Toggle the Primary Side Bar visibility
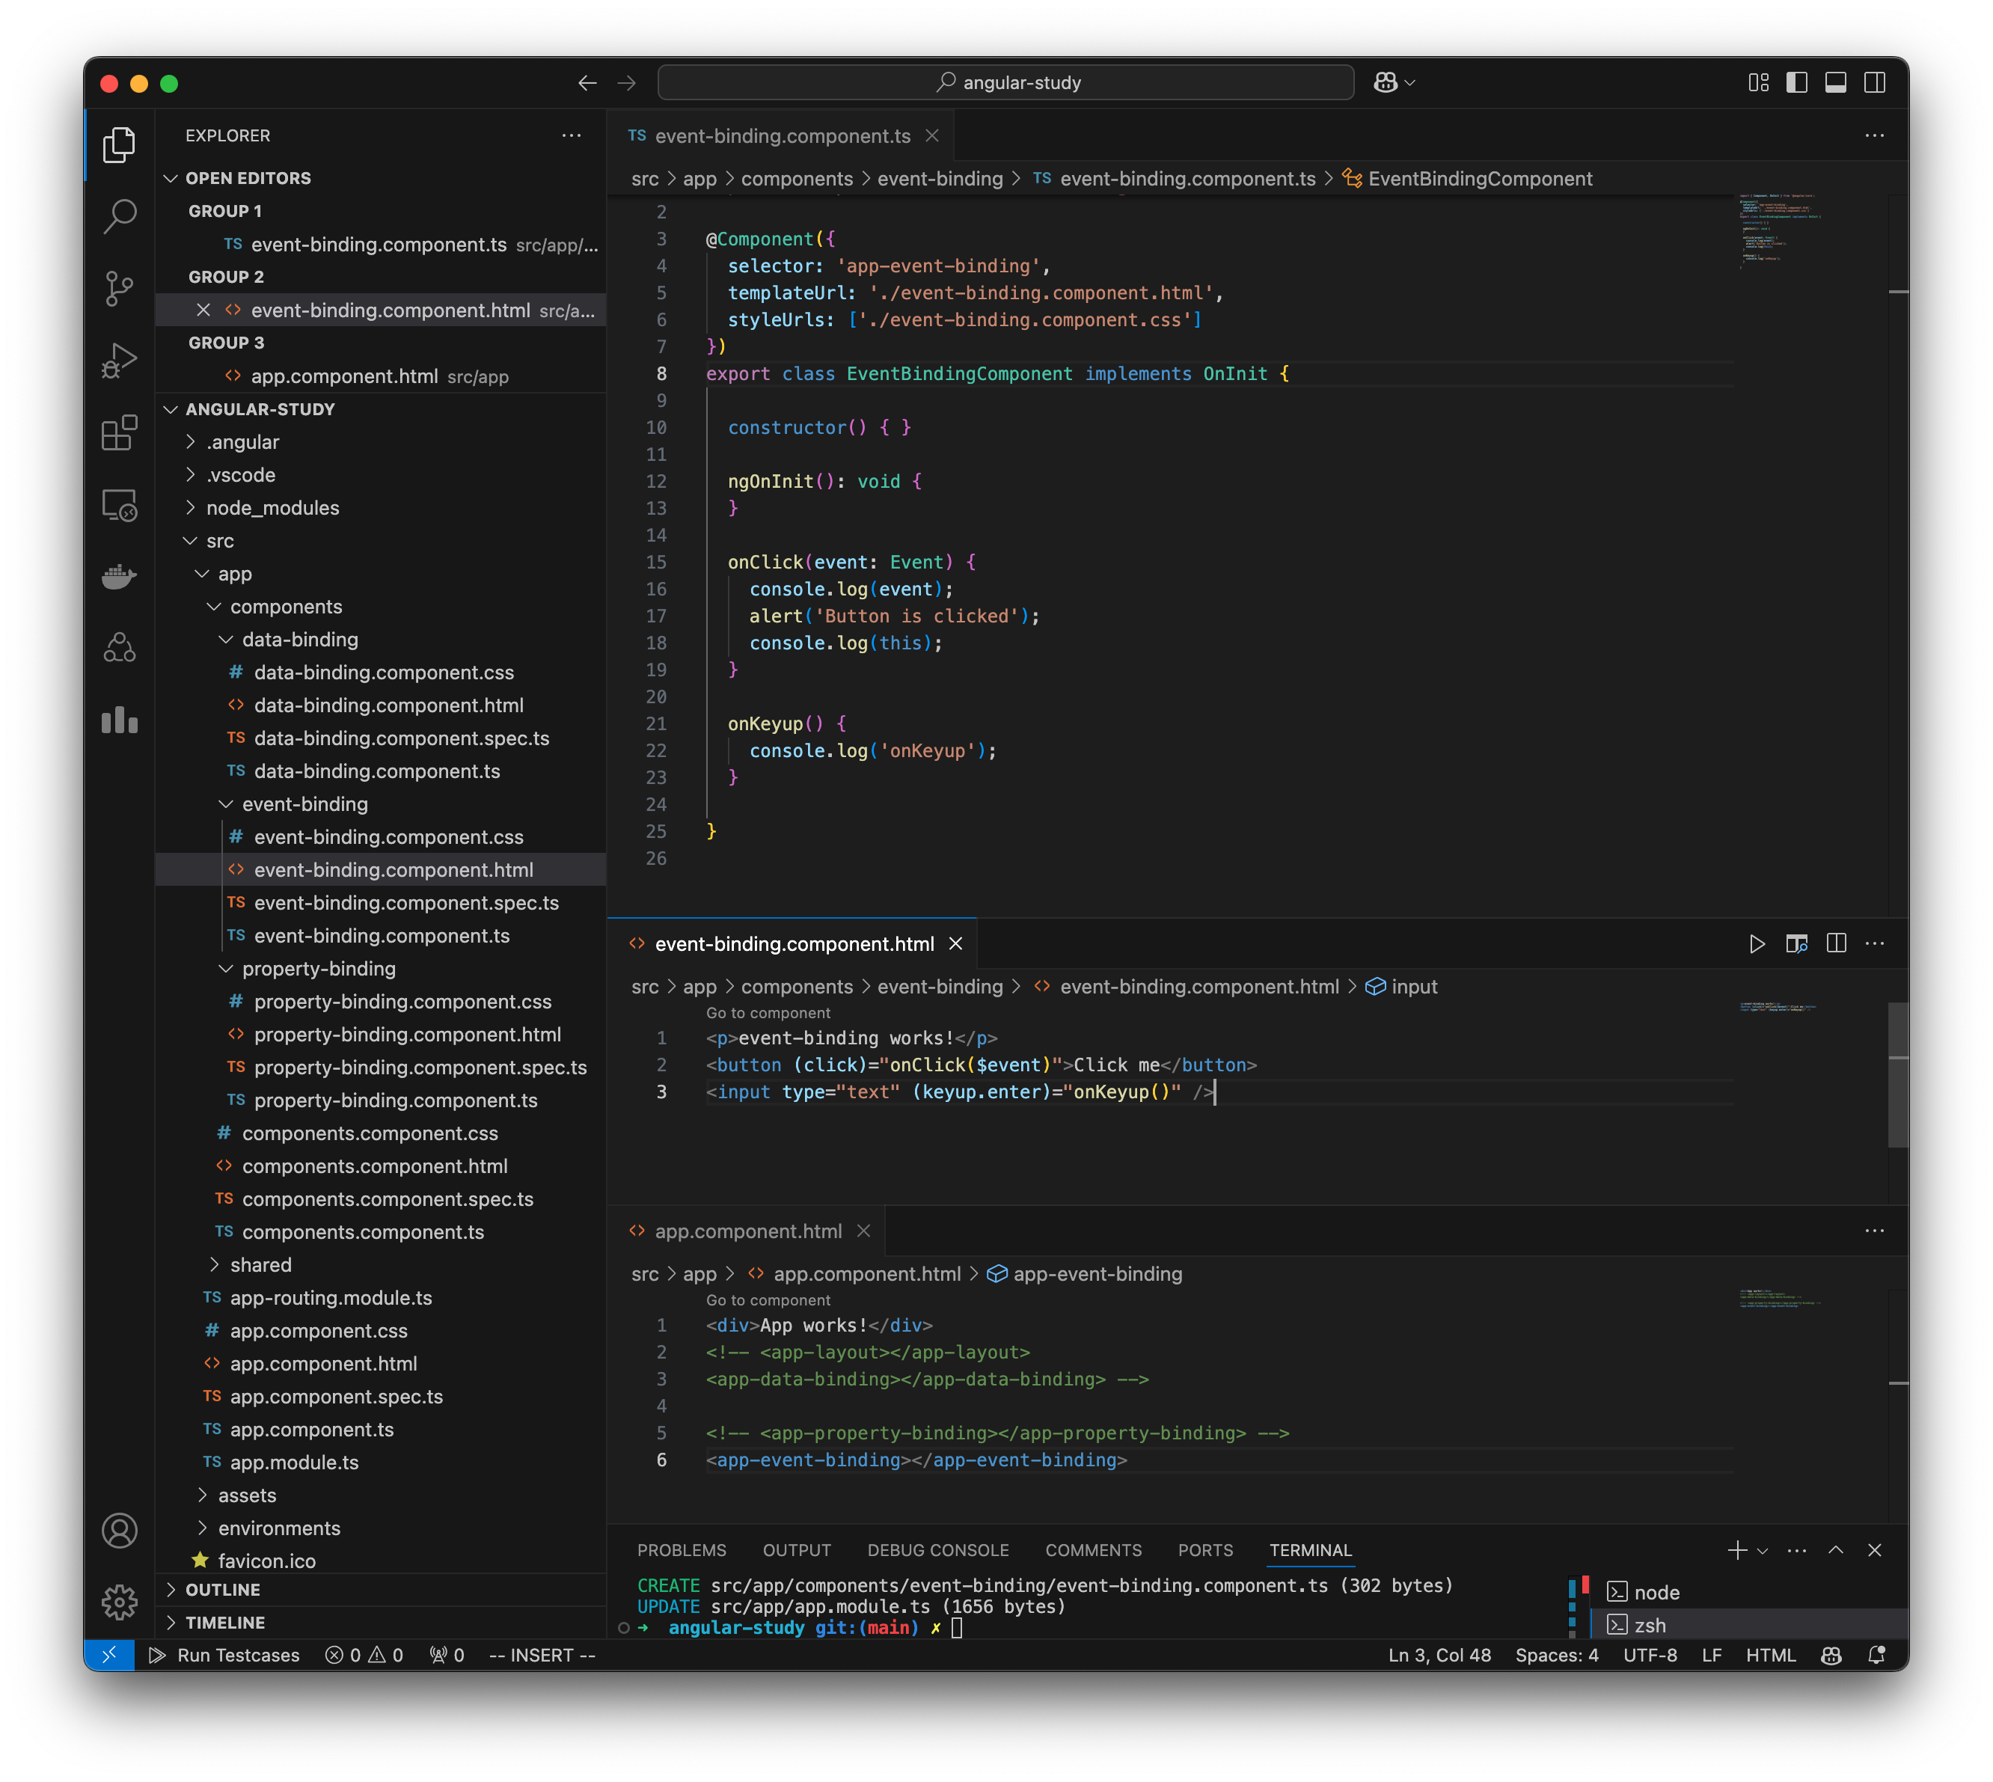The image size is (1993, 1782). [1797, 82]
